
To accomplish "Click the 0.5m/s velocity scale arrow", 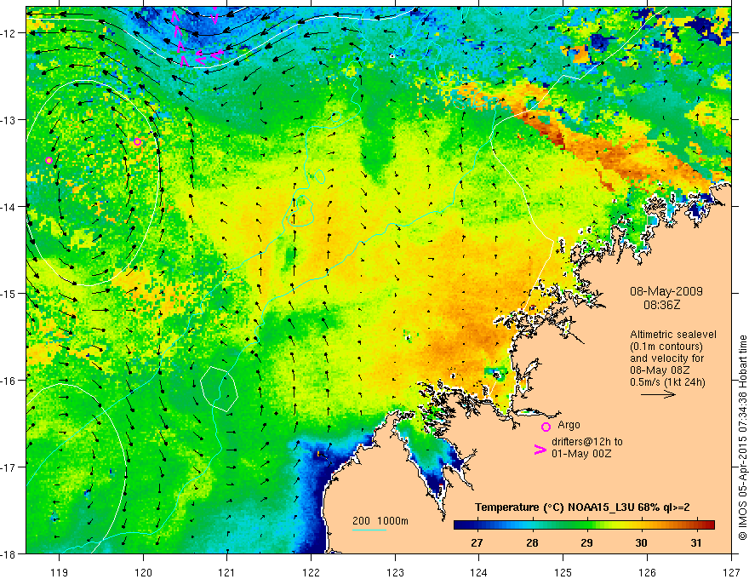I will (x=658, y=394).
